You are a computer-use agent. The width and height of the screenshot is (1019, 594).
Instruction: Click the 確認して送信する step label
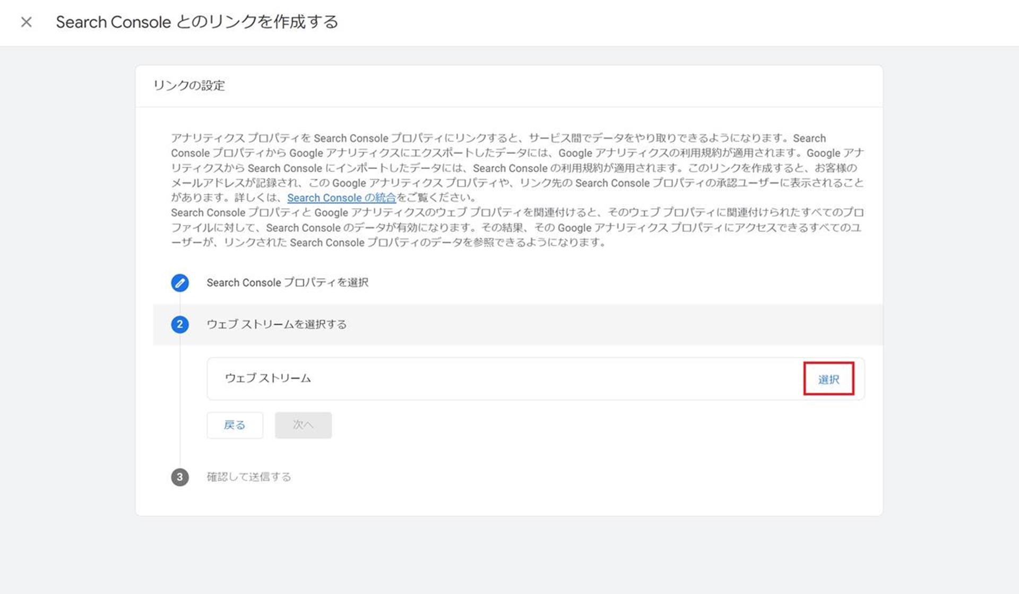coord(249,477)
